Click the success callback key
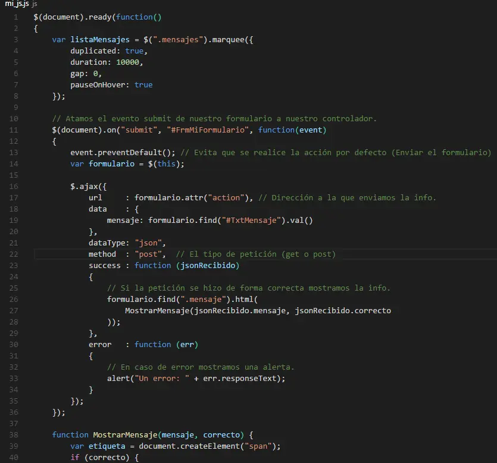The image size is (497, 463). 105,266
